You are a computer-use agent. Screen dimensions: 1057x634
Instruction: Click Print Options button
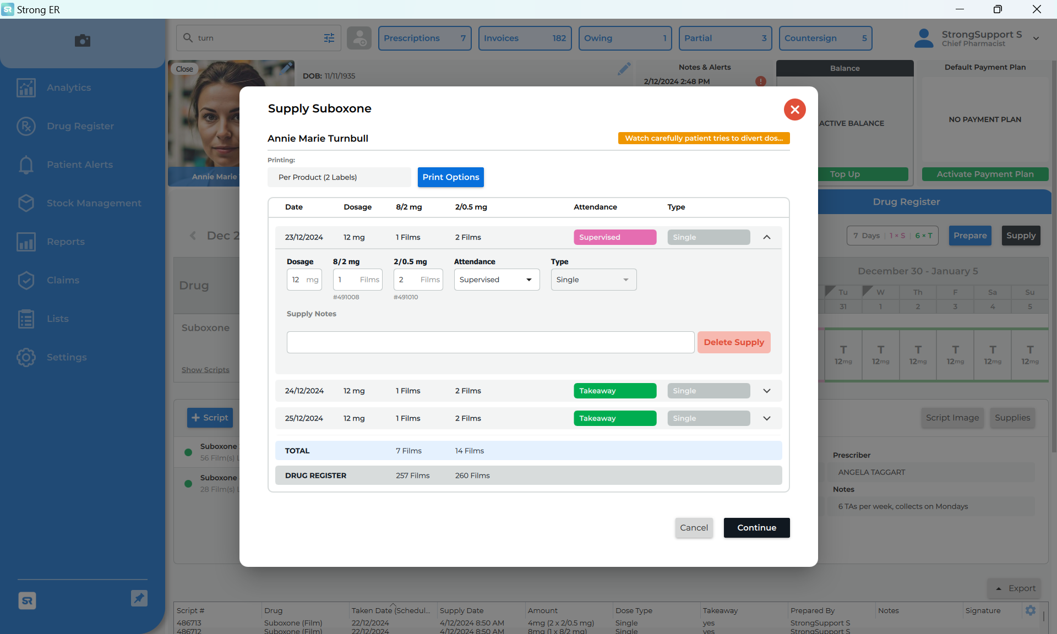tap(450, 177)
